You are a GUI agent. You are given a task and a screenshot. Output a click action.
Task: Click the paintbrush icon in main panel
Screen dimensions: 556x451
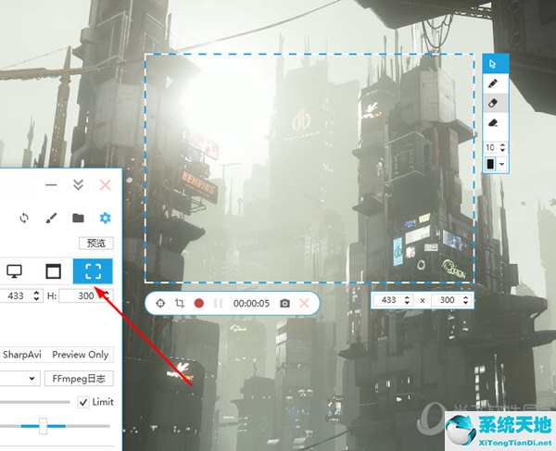[x=51, y=218]
